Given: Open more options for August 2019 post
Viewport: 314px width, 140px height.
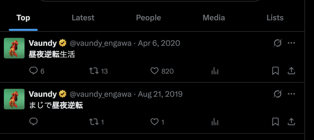Looking at the screenshot, I should (x=291, y=94).
